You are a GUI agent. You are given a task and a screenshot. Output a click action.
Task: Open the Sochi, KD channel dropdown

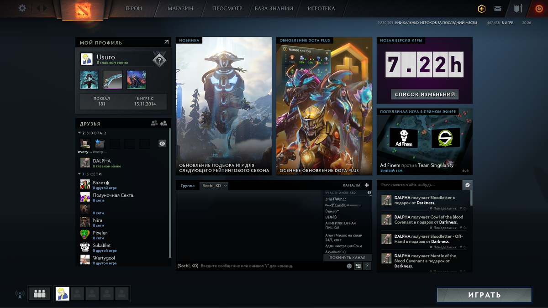tap(214, 186)
